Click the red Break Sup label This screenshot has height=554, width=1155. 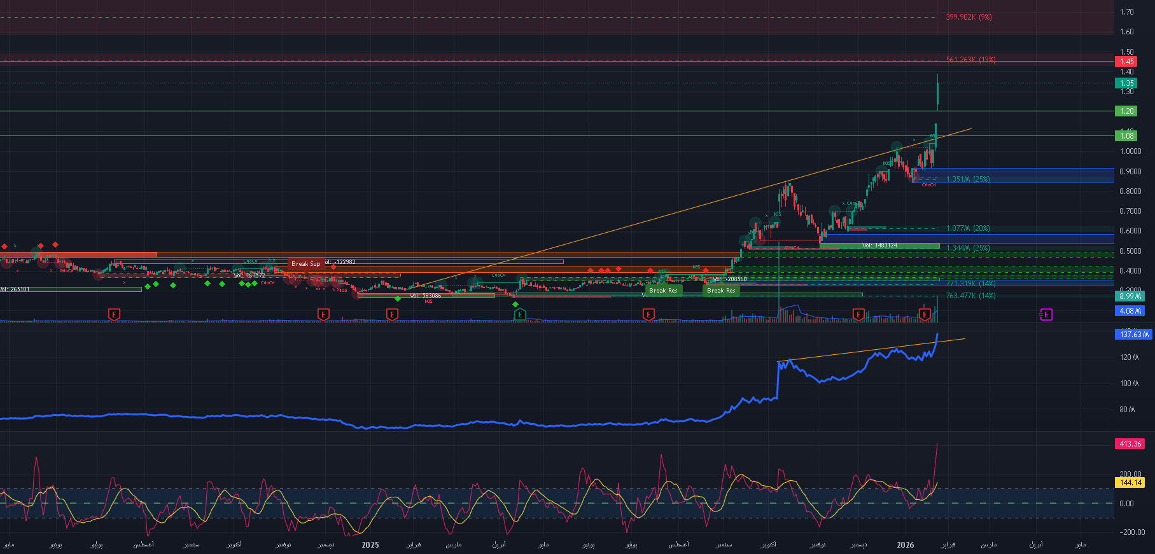[x=305, y=264]
